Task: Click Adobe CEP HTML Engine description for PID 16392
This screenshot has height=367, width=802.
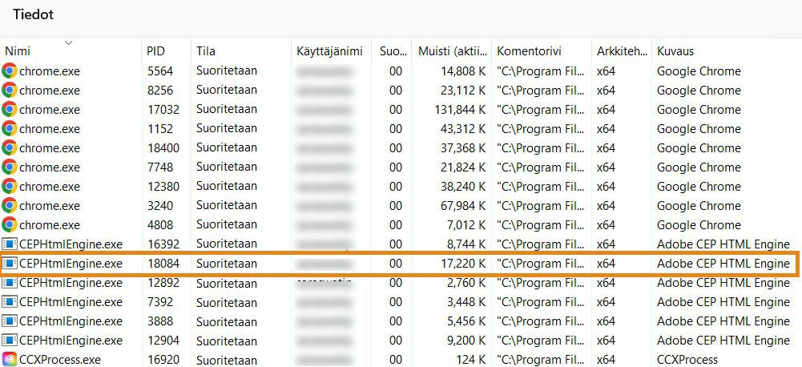Action: pos(723,244)
